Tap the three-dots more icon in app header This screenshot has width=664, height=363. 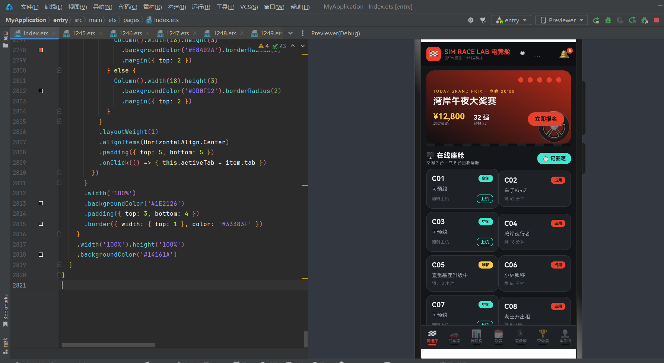[x=537, y=56]
